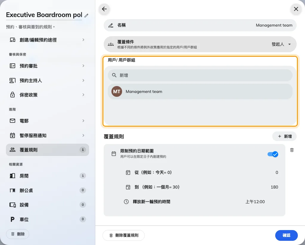Edit the policy name with pencil icon

[x=86, y=16]
